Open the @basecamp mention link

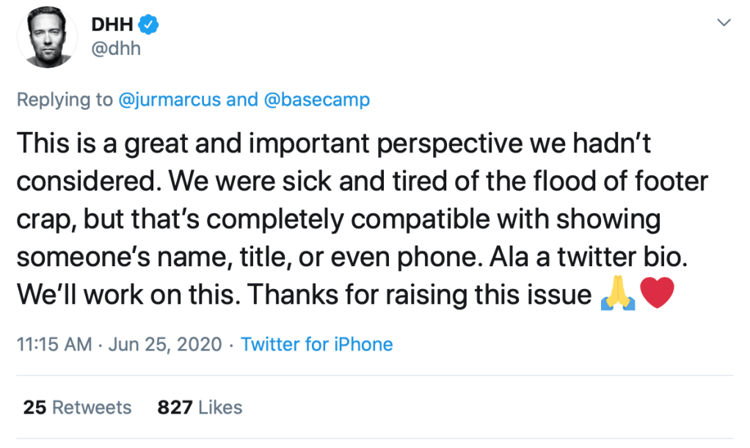point(316,100)
